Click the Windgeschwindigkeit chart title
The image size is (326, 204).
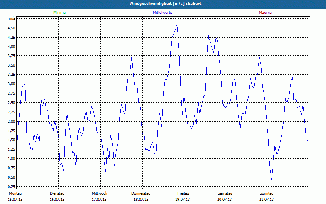pos(165,4)
